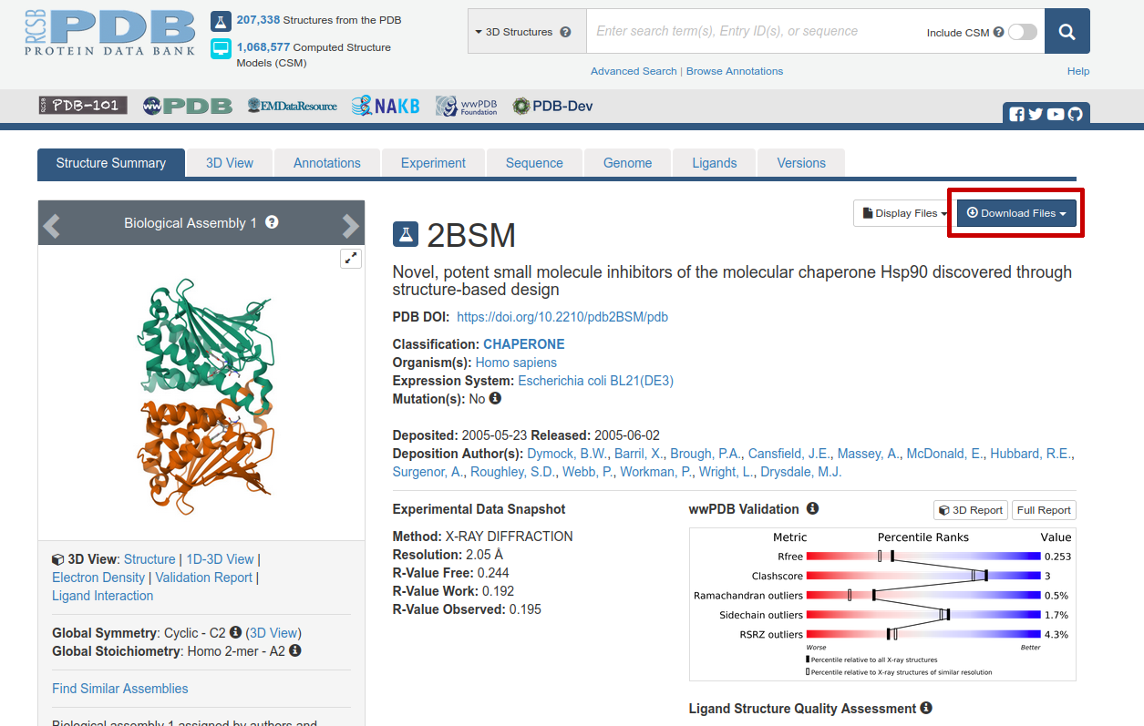Expand the 3D structure viewer to fullscreen
Viewport: 1144px width, 726px height.
pos(351,259)
